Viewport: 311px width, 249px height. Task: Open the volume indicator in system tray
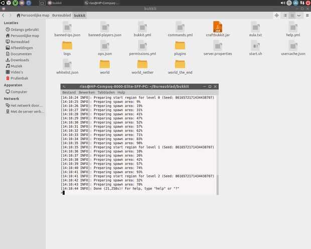coord(282,3)
